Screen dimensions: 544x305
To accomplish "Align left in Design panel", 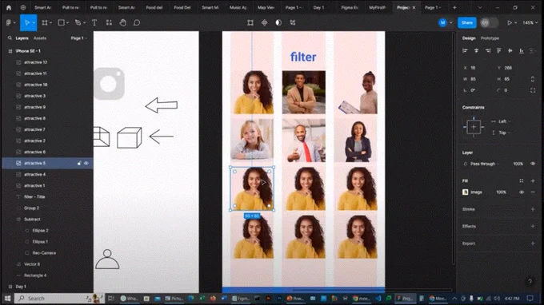I will 465,50.
